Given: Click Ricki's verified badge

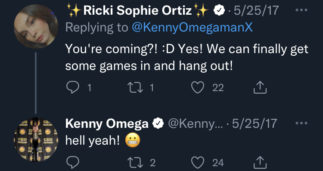Looking at the screenshot, I should 219,10.
